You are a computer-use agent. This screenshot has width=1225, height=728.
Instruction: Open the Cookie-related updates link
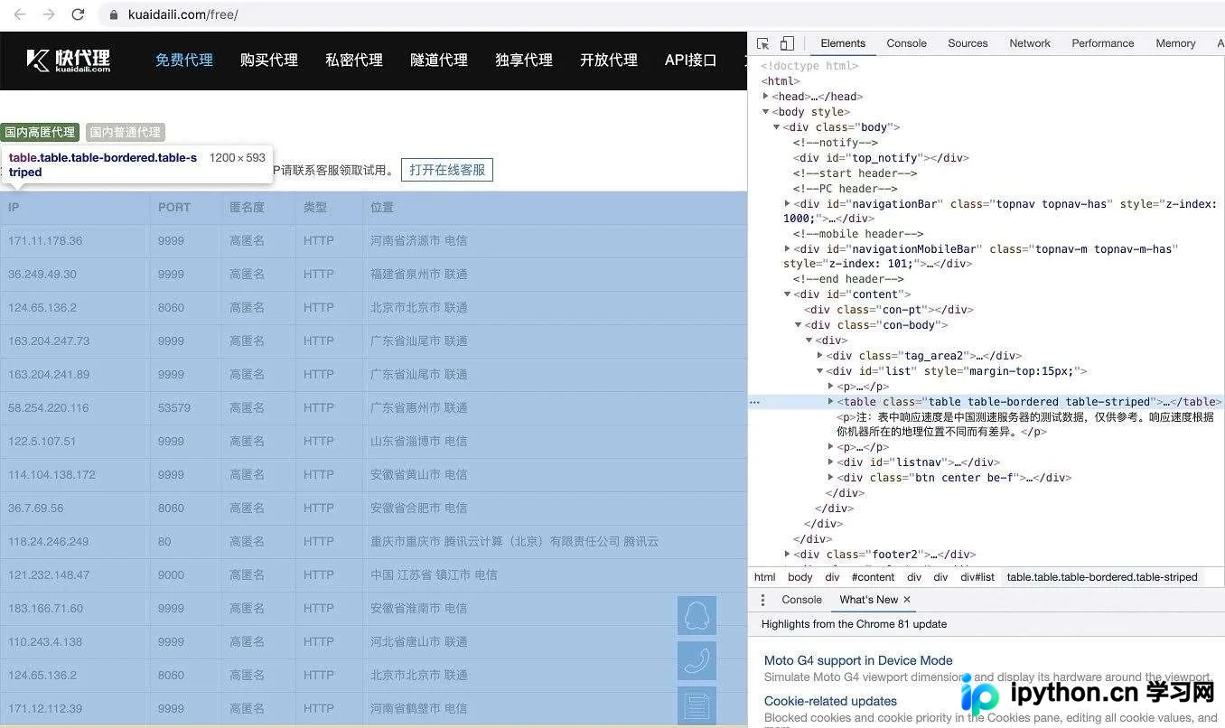[x=830, y=701]
